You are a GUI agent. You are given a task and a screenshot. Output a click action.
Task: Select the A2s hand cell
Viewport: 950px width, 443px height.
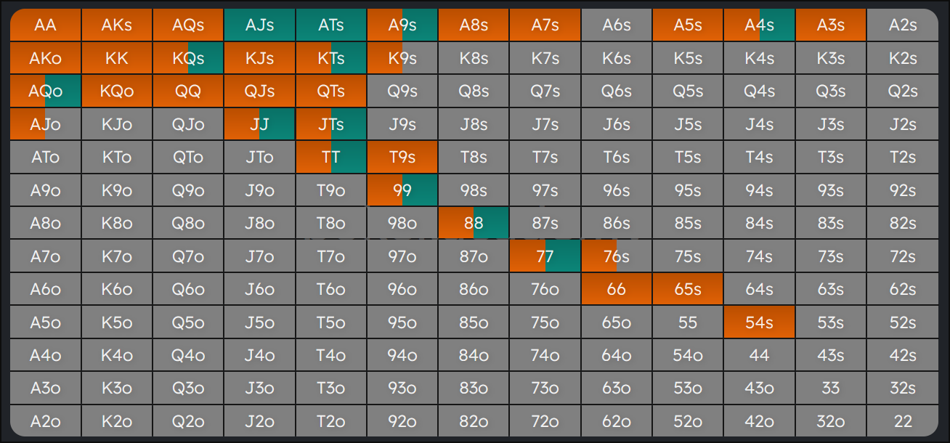point(902,25)
